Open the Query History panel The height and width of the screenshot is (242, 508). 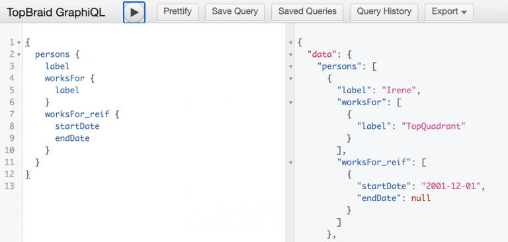coord(384,12)
